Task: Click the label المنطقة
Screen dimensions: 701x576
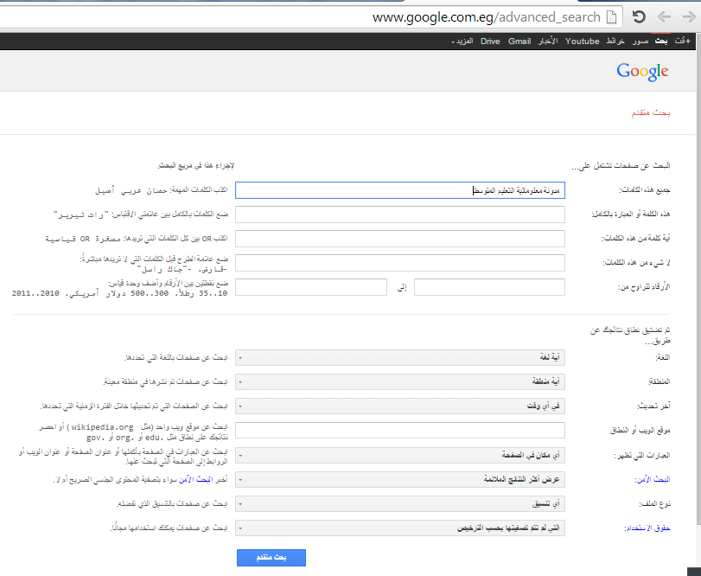Action: 659,382
